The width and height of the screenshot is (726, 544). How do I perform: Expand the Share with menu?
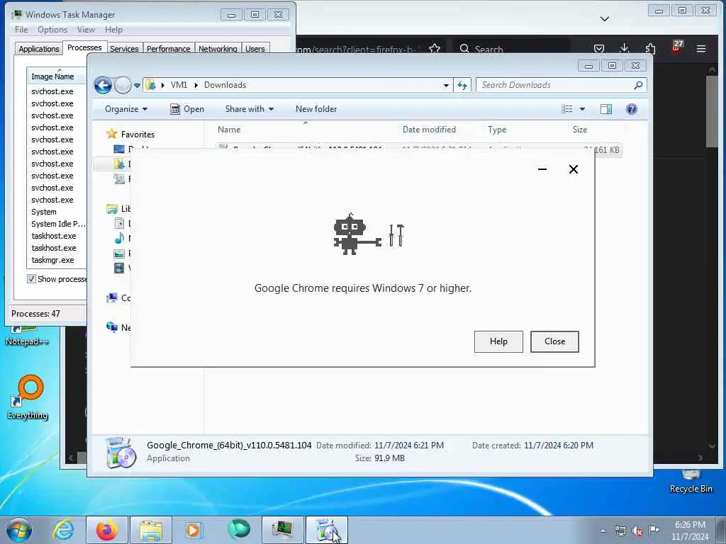tap(249, 109)
